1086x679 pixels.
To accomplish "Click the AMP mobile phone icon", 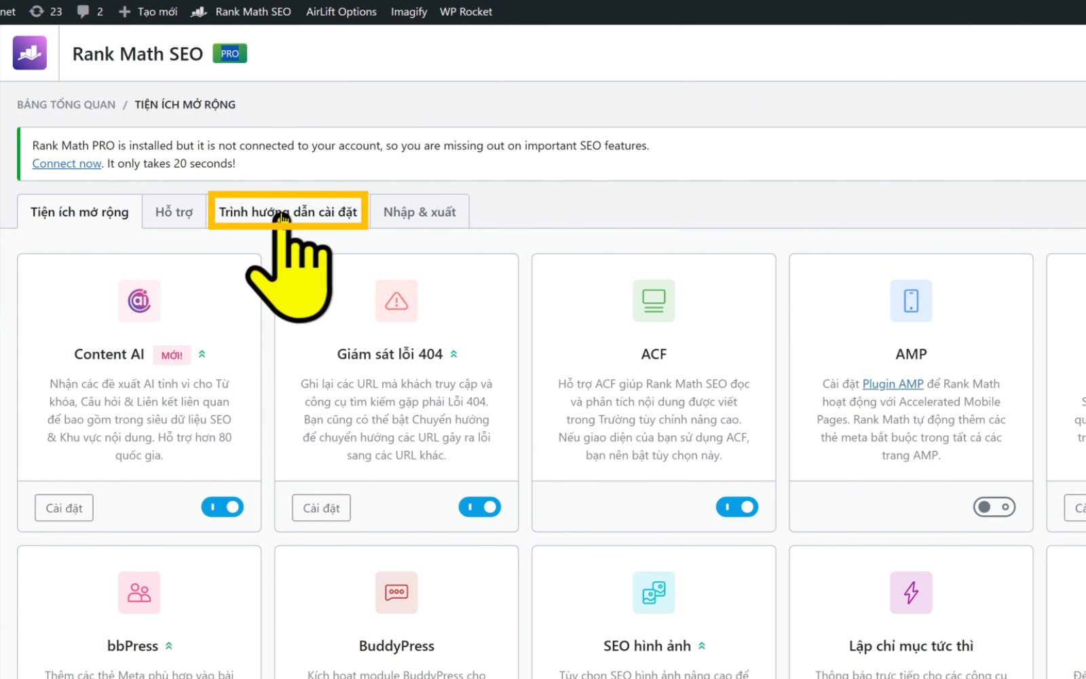I will pos(911,301).
